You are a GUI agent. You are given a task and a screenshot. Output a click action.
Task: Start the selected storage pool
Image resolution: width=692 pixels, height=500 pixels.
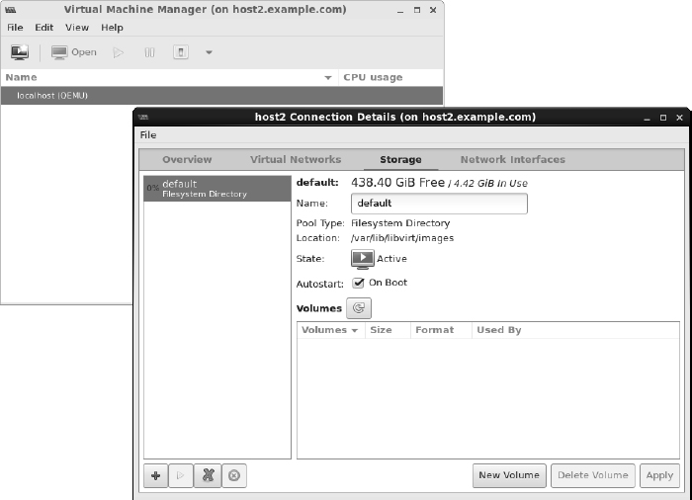click(x=181, y=475)
